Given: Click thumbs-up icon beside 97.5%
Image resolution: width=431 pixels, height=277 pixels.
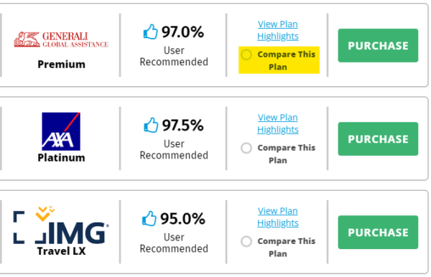Looking at the screenshot, I should (x=151, y=125).
